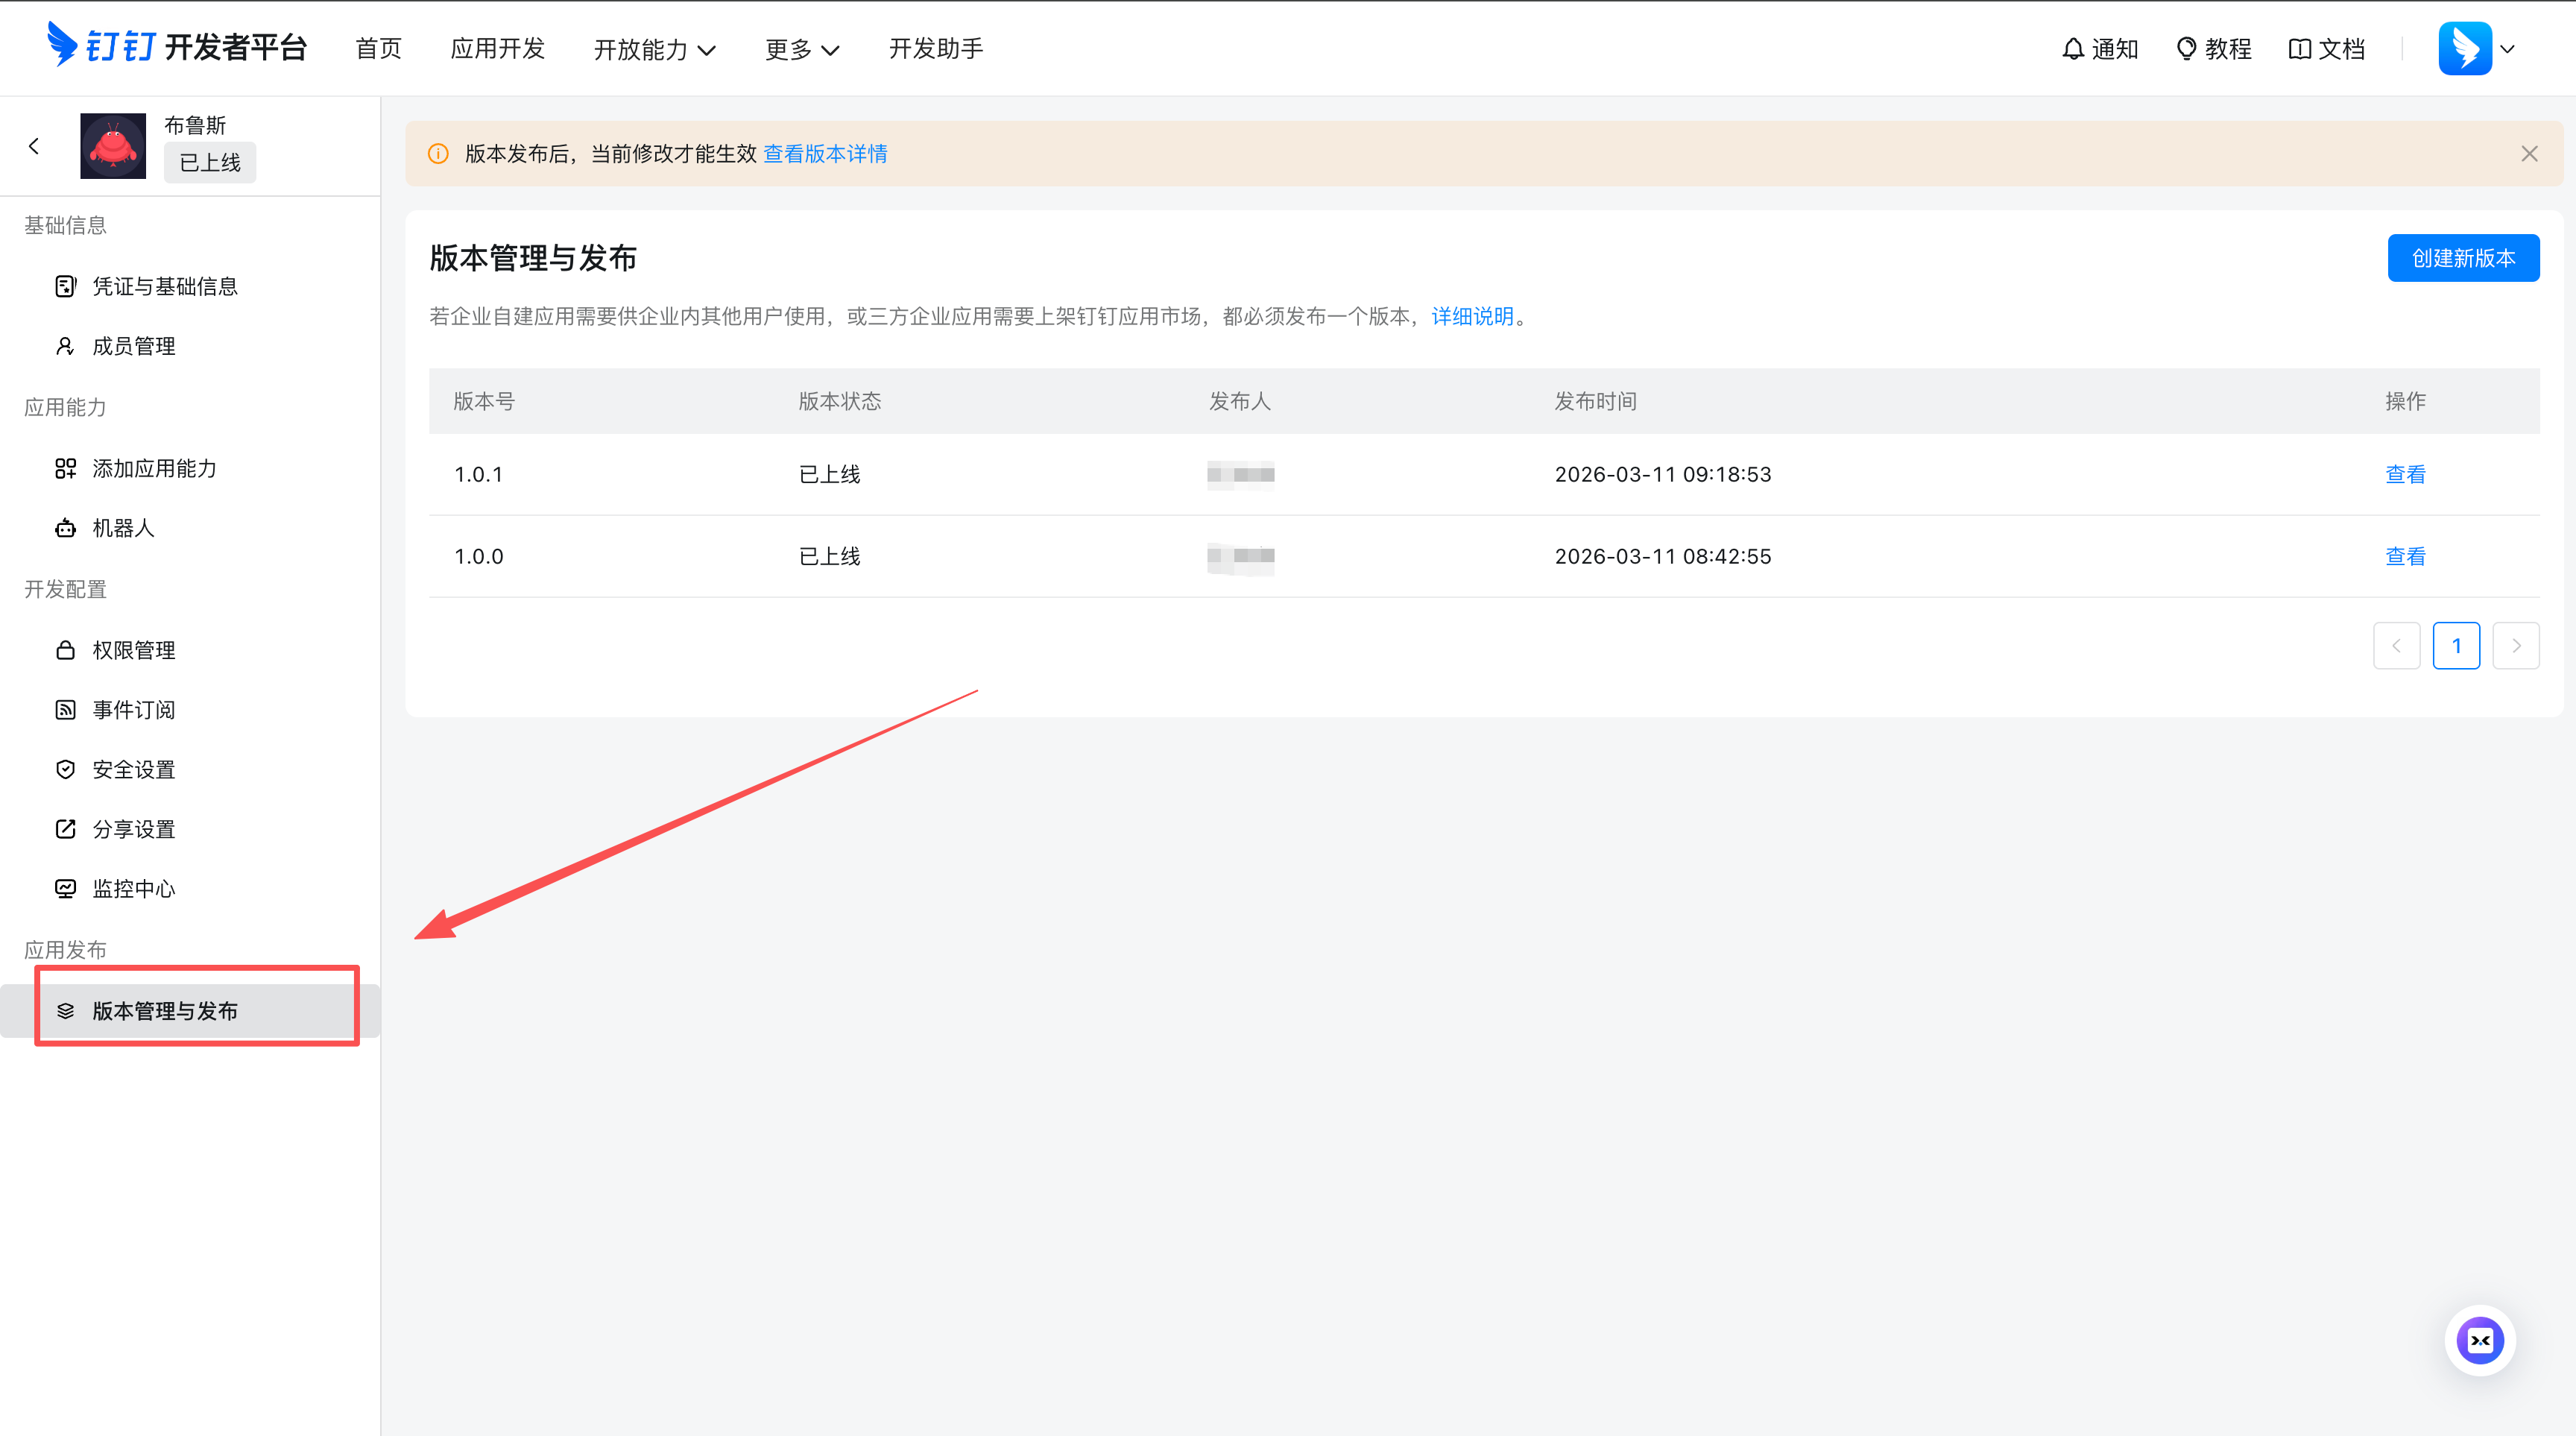The image size is (2576, 1436).
Task: Dismiss the version notice banner
Action: [2529, 154]
